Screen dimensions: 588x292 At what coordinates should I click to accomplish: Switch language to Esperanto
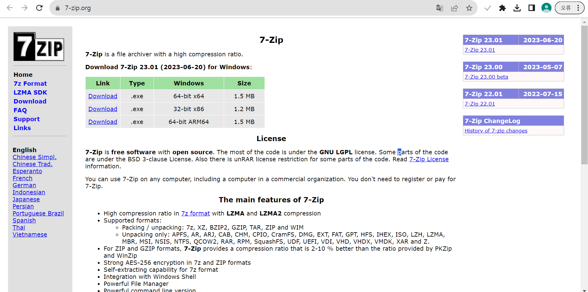click(x=27, y=171)
